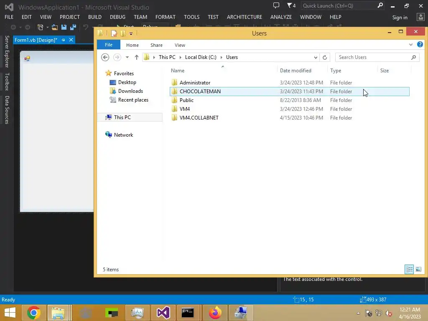Screen dimensions: 428x321
Task: Click the Action Center flag in the system tray
Action: pyautogui.click(x=369, y=313)
